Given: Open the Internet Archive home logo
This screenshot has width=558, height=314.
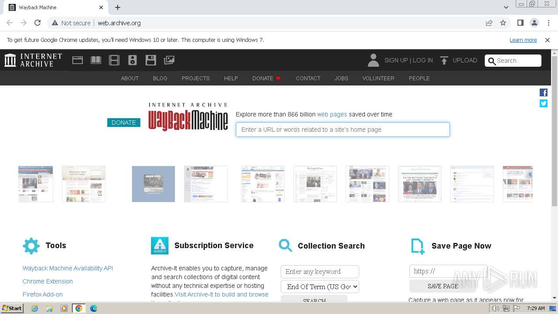Looking at the screenshot, I should coord(33,60).
